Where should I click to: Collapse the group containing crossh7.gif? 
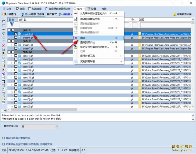coord(9,41)
